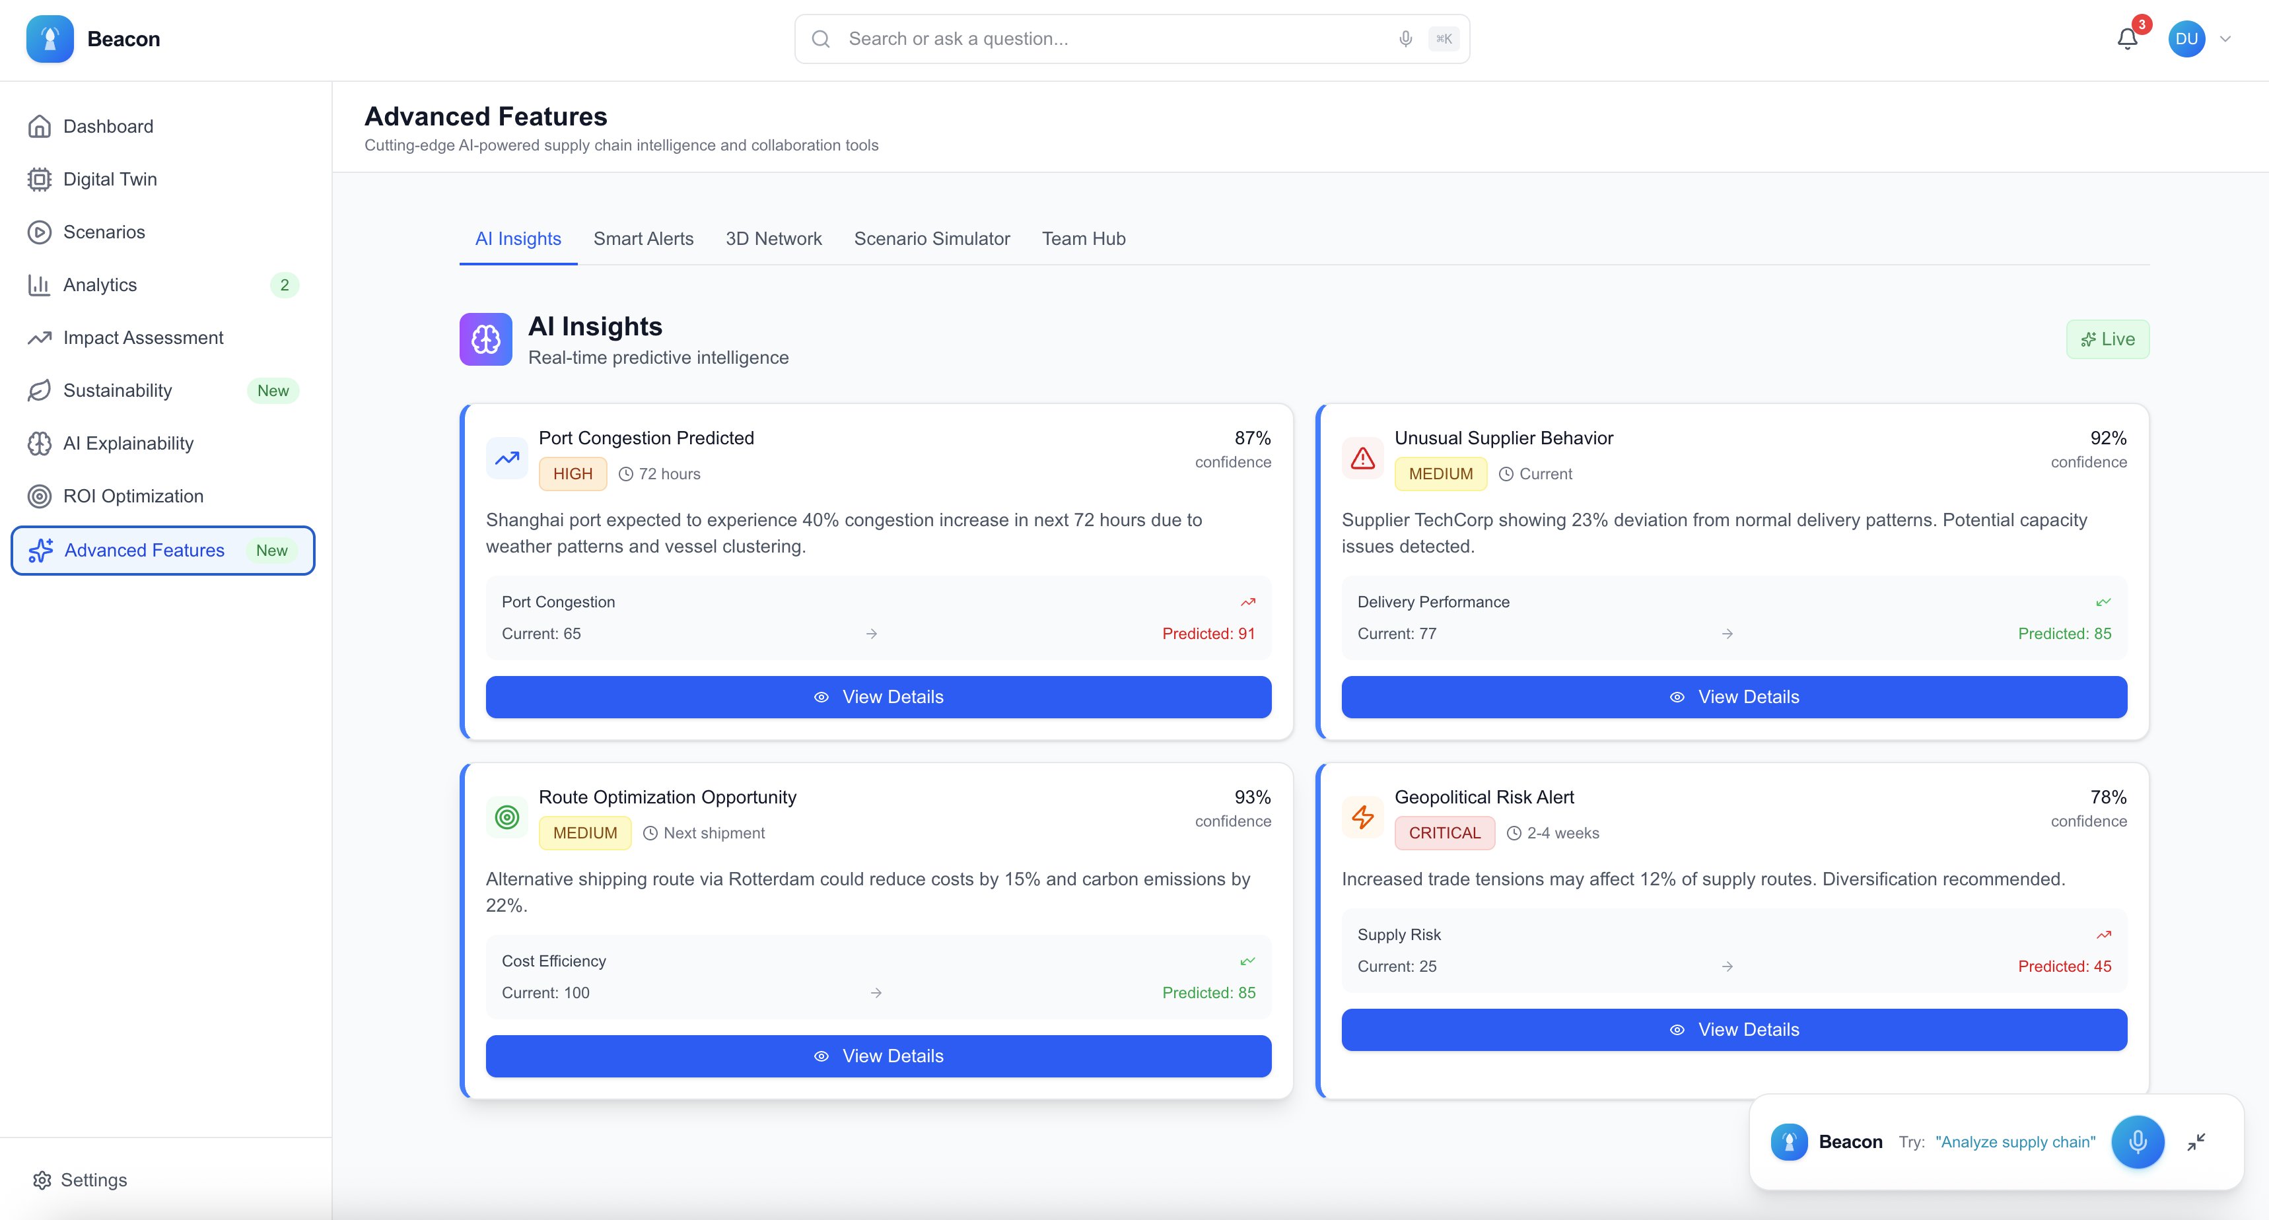Click the notification bell icon

[2127, 39]
